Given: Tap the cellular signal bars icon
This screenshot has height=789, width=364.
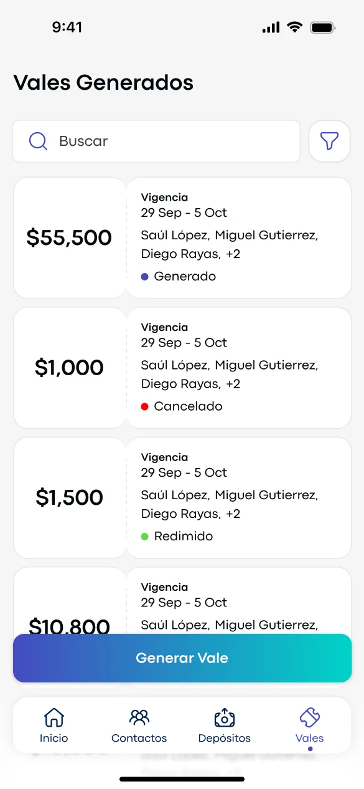Looking at the screenshot, I should tap(271, 27).
